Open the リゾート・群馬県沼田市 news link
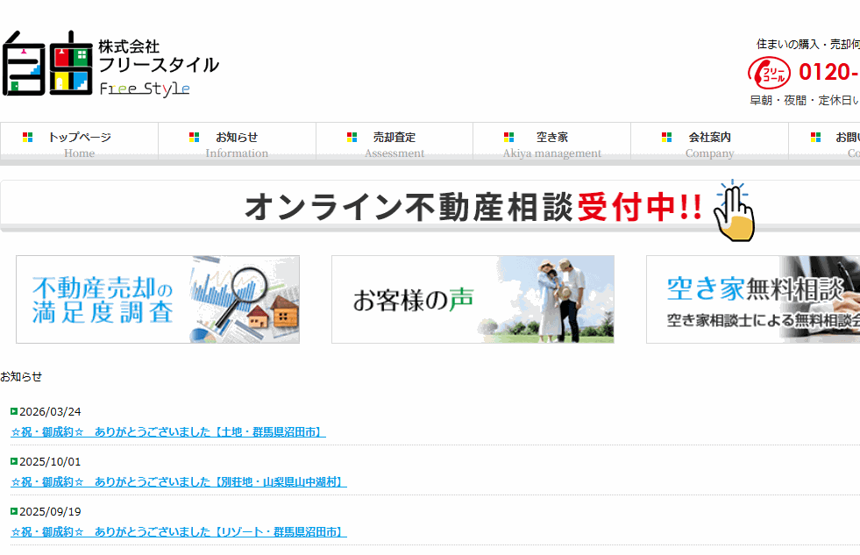Screen dimensions: 860x555 [179, 532]
